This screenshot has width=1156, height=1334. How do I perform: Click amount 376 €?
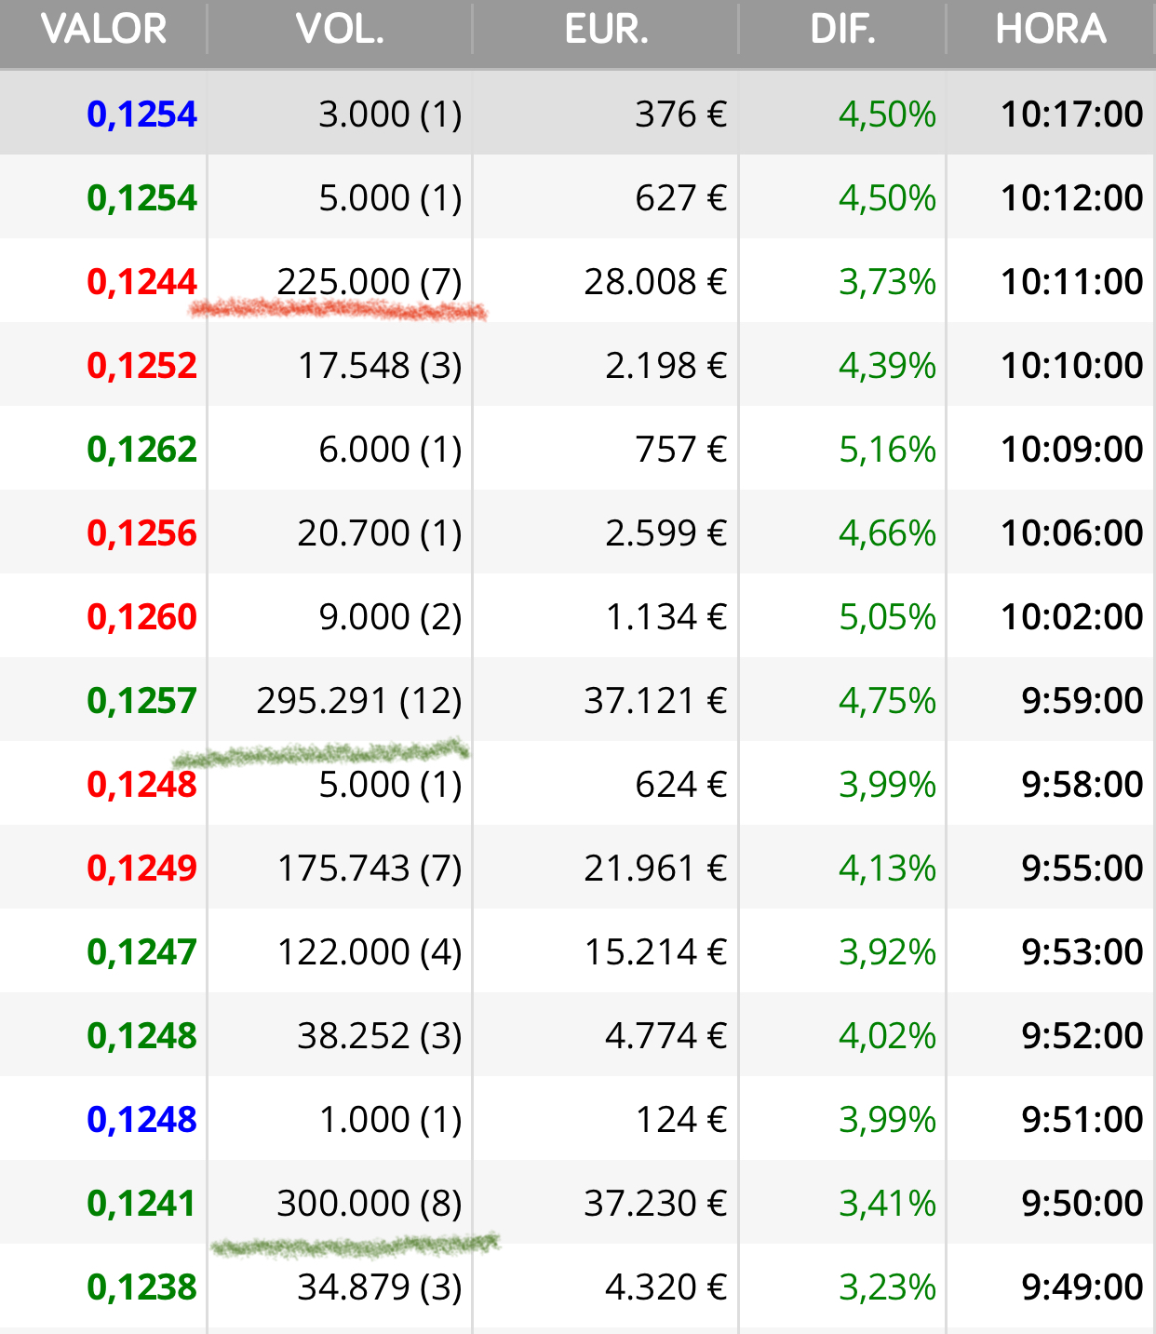pos(681,115)
